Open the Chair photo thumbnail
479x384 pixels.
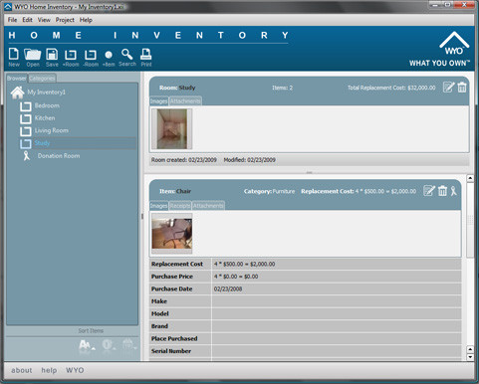172,234
